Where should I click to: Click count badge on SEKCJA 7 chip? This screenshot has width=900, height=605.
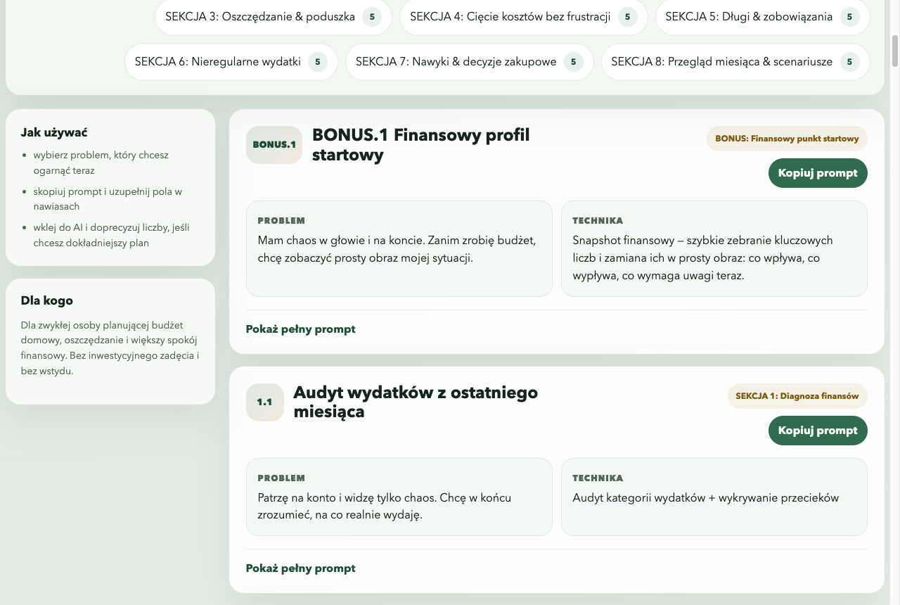click(x=574, y=62)
